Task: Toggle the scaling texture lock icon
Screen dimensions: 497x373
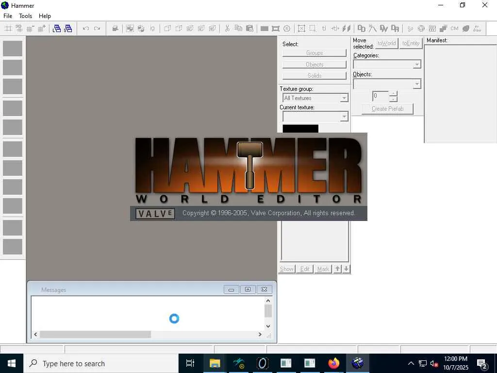Action: [x=335, y=29]
